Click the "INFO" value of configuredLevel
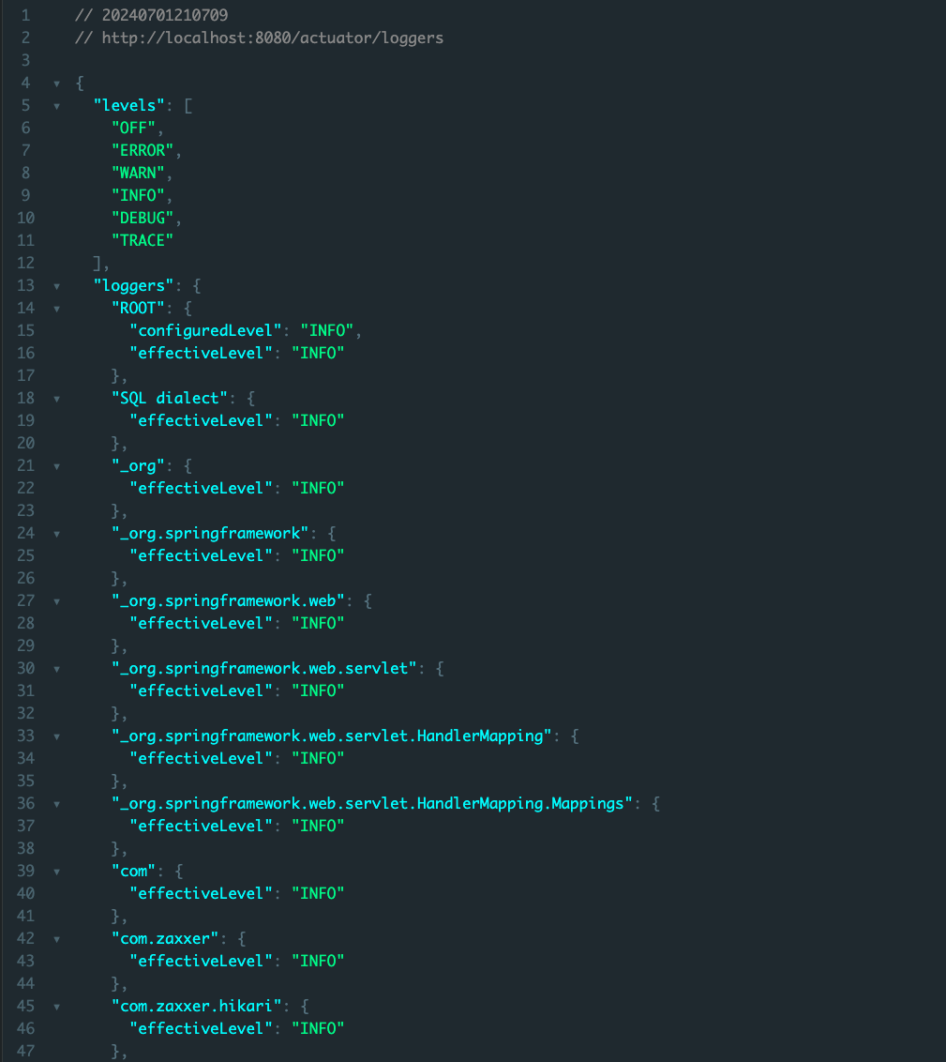Image resolution: width=946 pixels, height=1062 pixels. click(x=327, y=330)
